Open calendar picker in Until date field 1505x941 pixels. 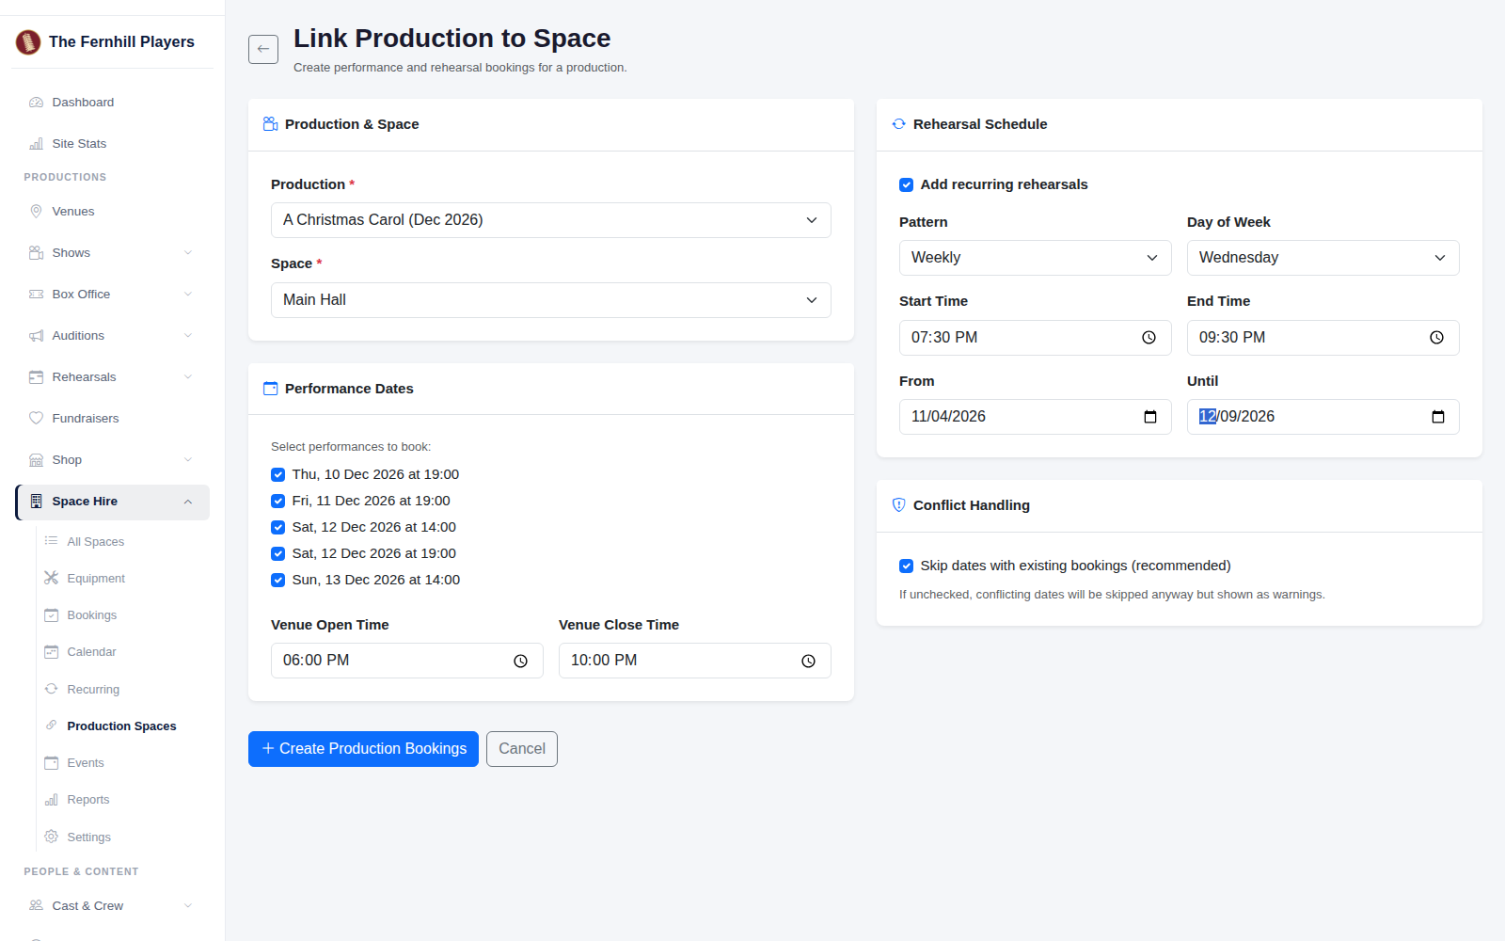[1437, 417]
